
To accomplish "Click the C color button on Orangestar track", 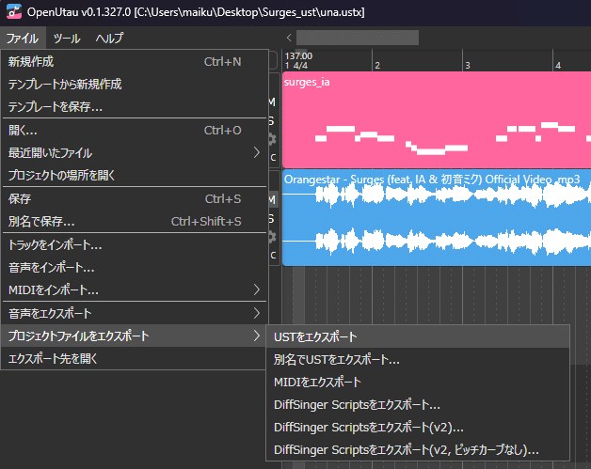I will coord(273,255).
